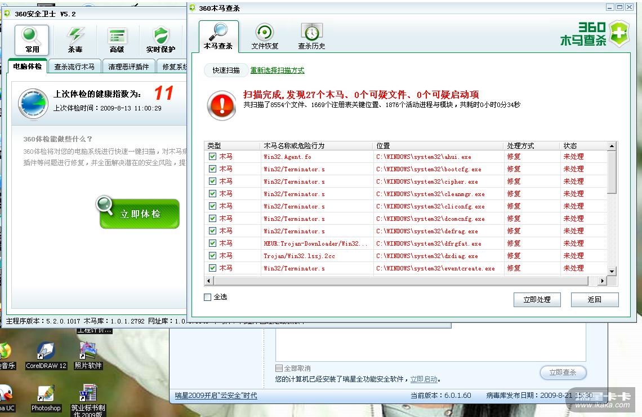642x417 pixels.
Task: Toggle the 全部取消 checkbox in the Rising window
Action: (279, 368)
